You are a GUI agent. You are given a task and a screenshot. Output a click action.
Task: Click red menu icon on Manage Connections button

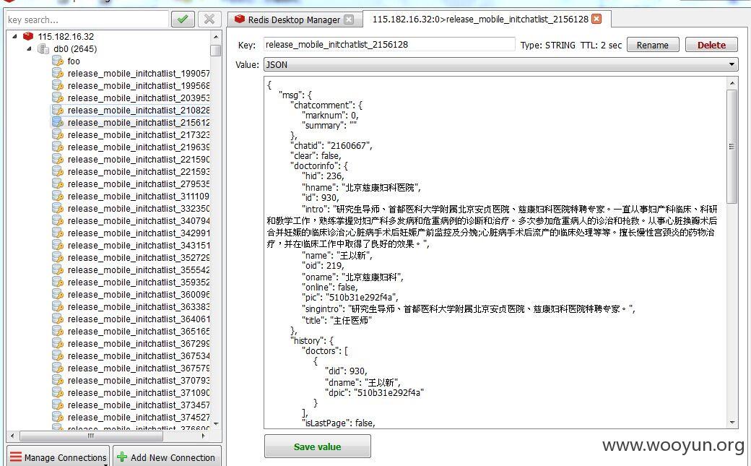point(16,457)
